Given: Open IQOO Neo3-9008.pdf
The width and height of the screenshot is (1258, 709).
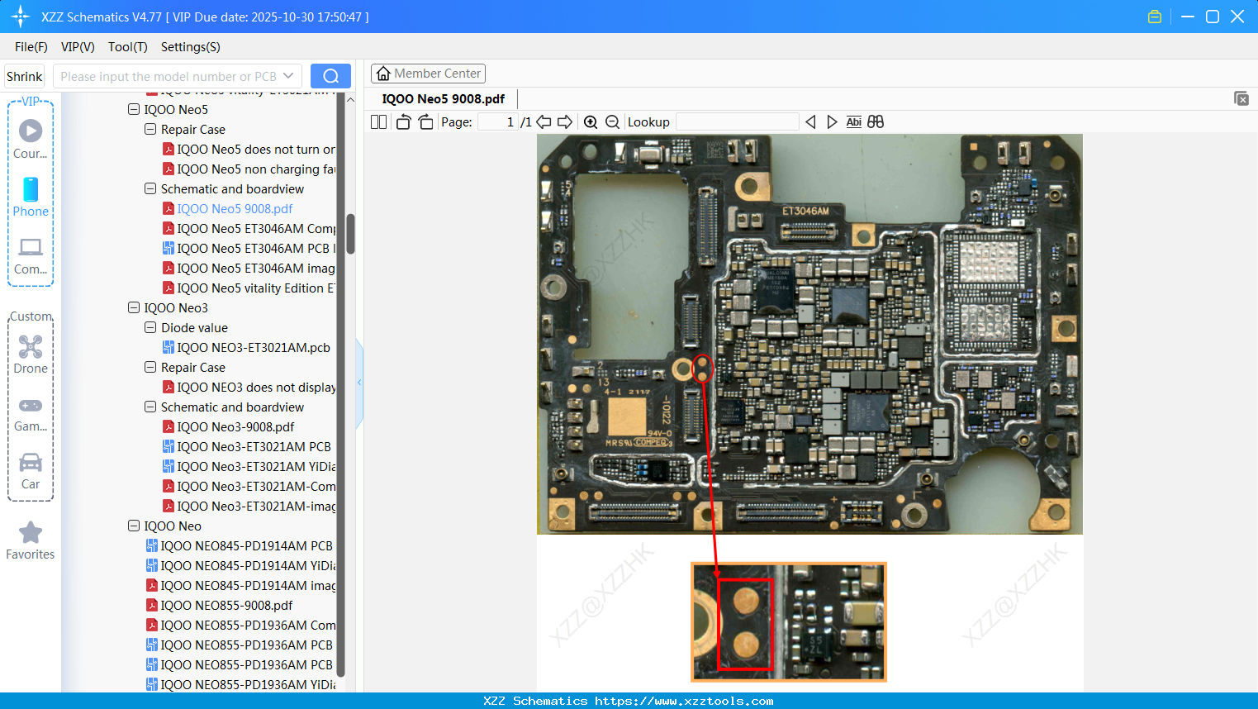Looking at the screenshot, I should (x=228, y=427).
